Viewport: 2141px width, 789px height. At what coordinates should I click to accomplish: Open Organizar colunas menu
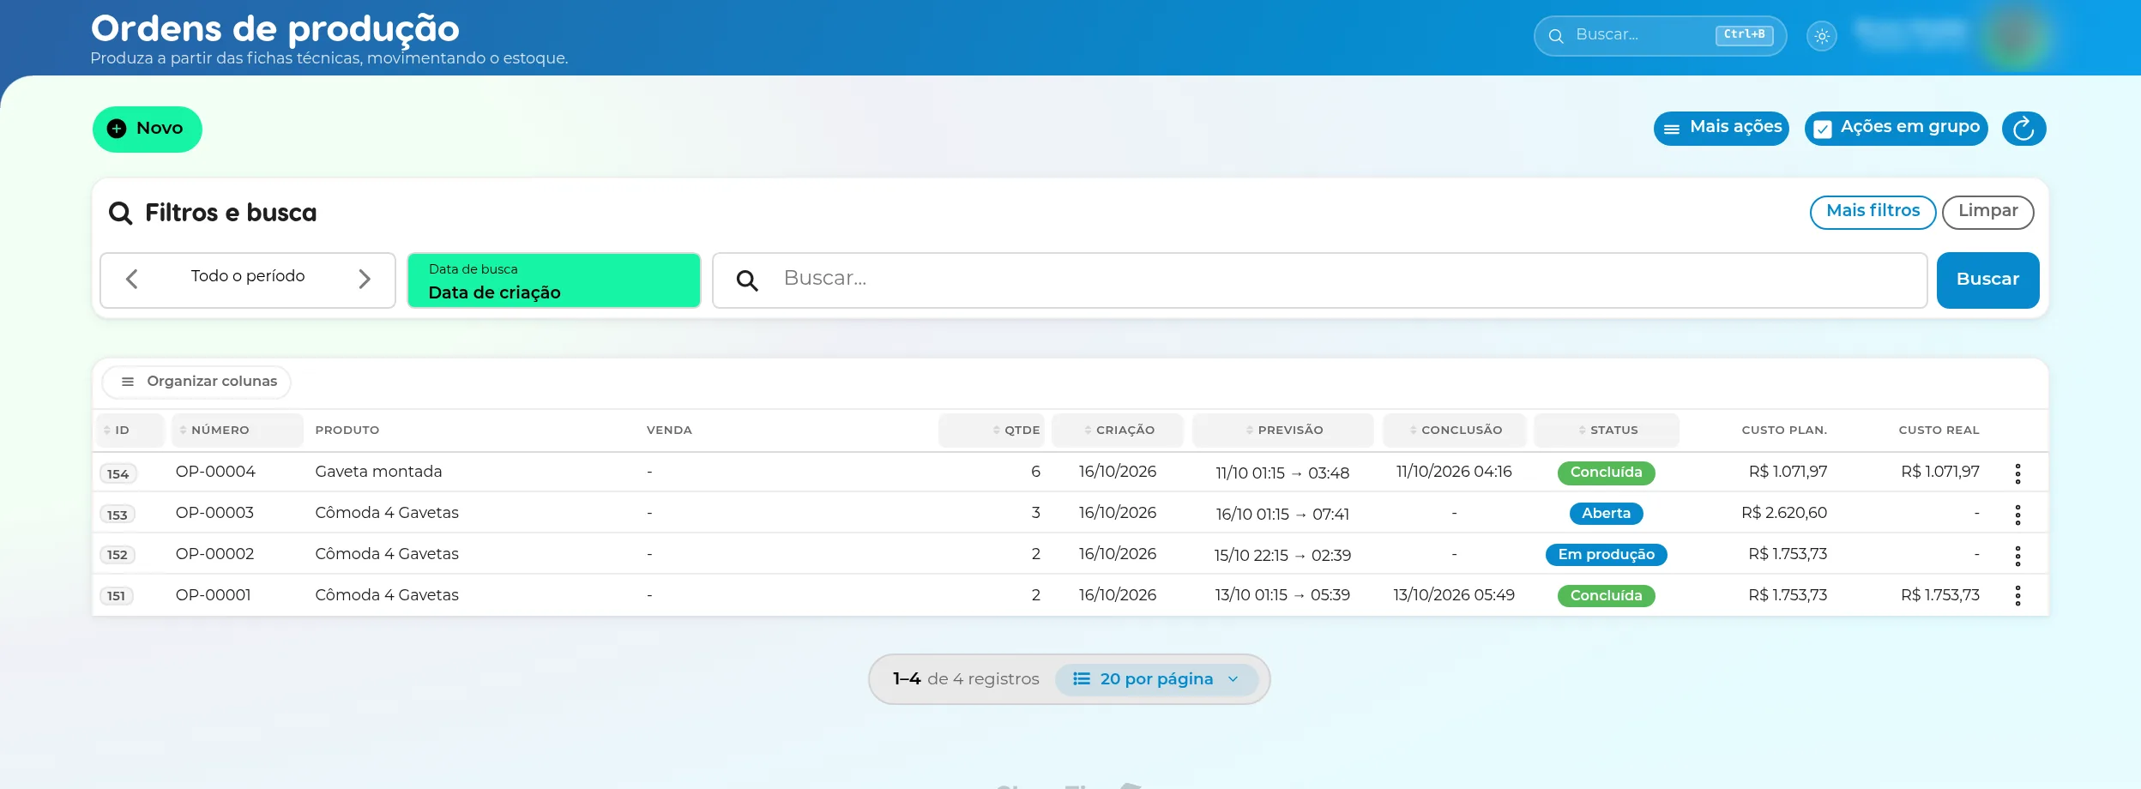point(197,382)
